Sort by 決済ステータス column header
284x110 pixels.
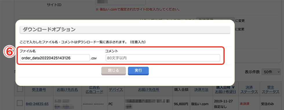[249, 89]
